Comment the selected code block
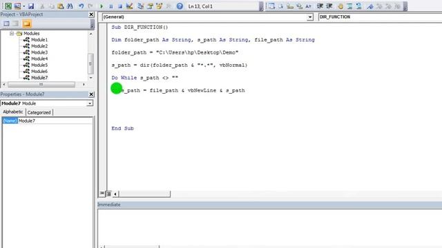Image resolution: width=442 pixels, height=248 pixels. [349, 6]
